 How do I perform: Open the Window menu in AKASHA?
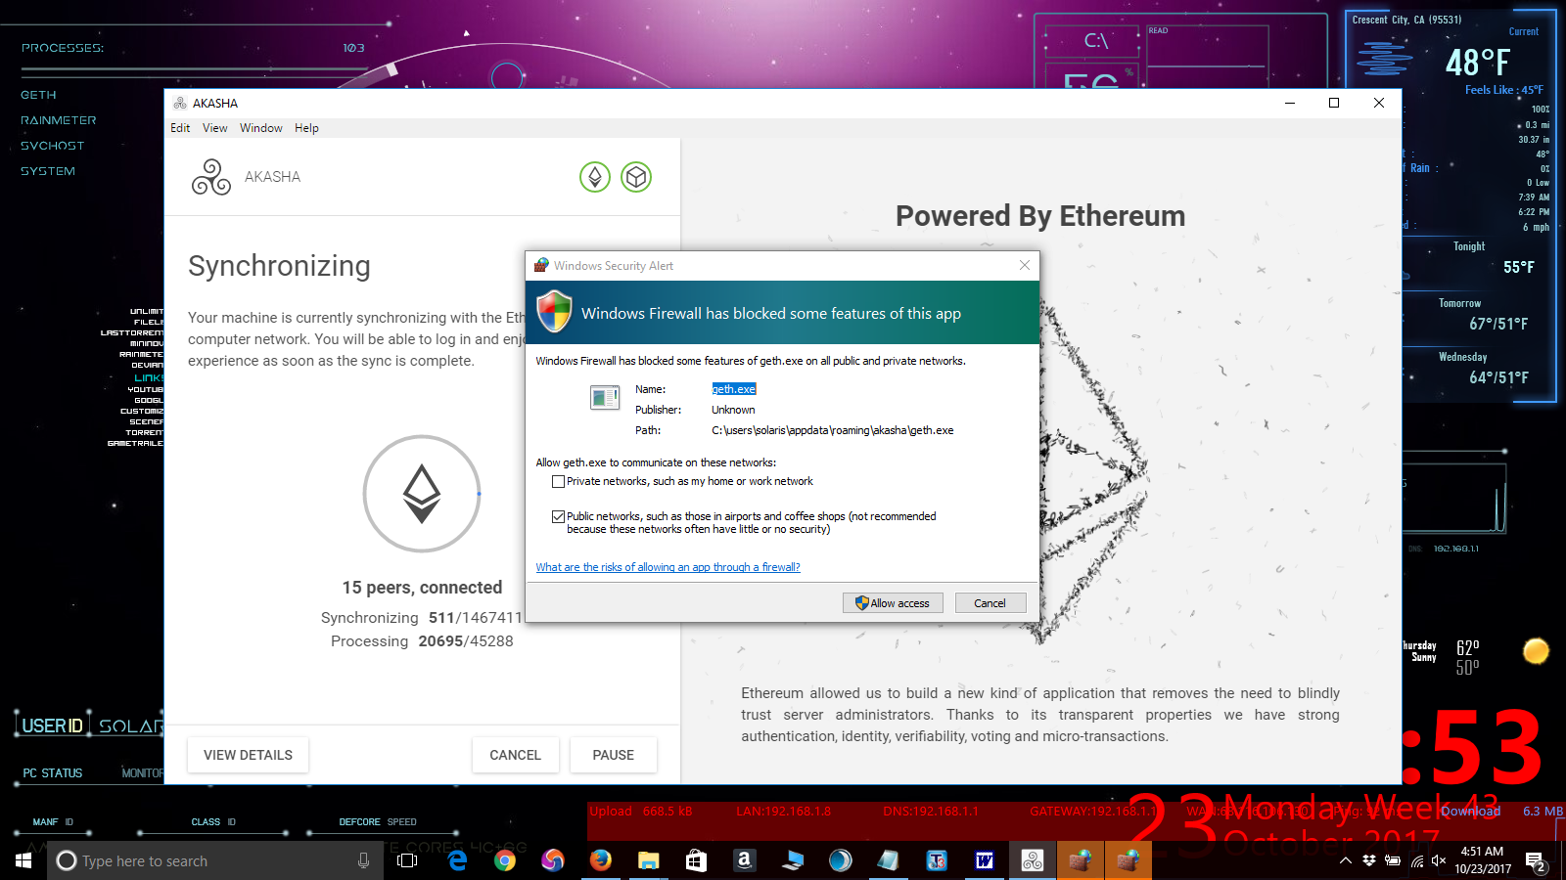(x=261, y=128)
